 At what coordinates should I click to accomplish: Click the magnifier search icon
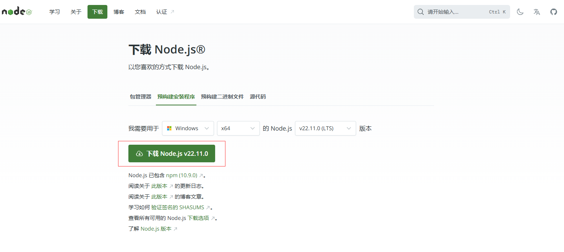(420, 12)
